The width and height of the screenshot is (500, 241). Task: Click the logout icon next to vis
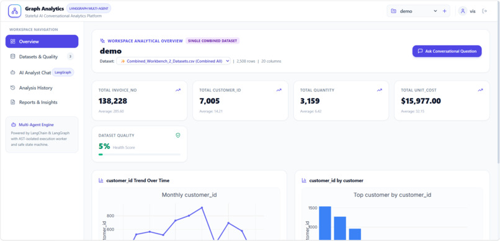[x=484, y=11]
